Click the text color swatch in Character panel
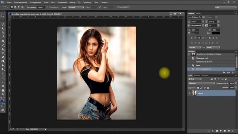The height and width of the screenshot is (134, 238). point(216,33)
